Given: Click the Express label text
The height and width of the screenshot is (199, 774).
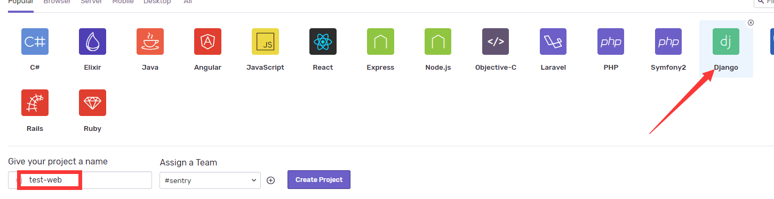Looking at the screenshot, I should (380, 68).
